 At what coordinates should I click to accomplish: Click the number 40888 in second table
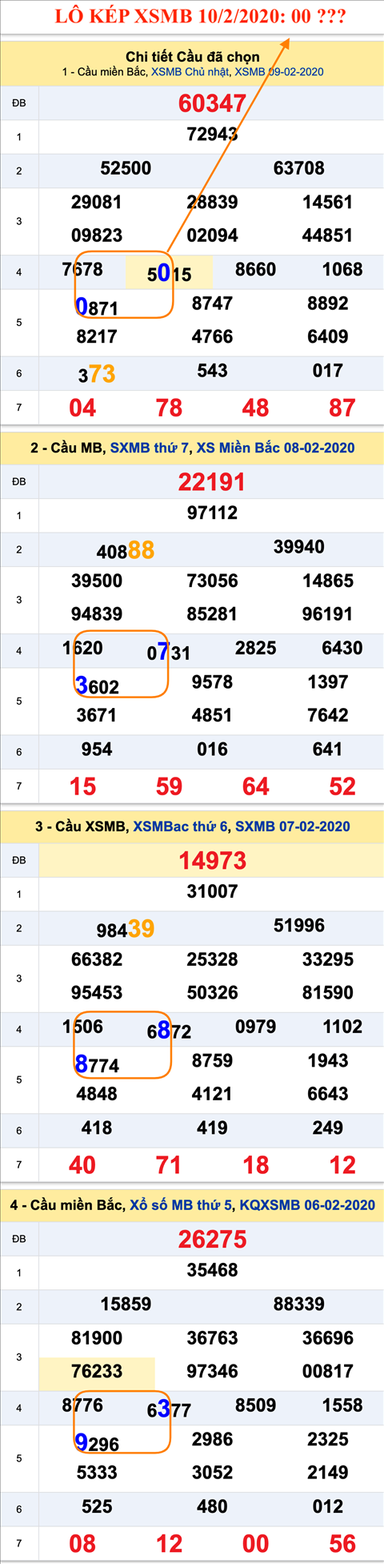(x=126, y=550)
